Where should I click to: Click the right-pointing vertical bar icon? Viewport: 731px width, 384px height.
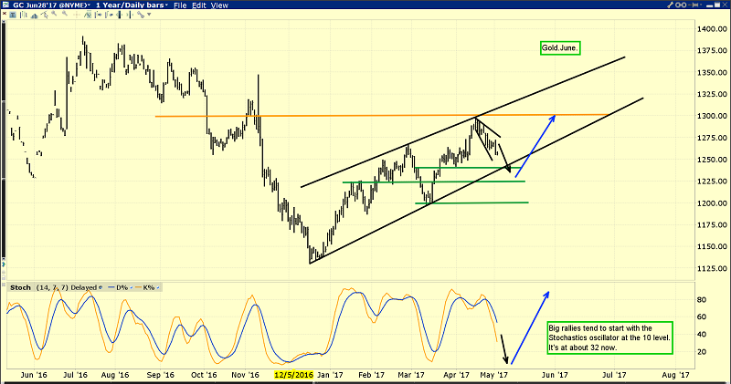point(130,15)
